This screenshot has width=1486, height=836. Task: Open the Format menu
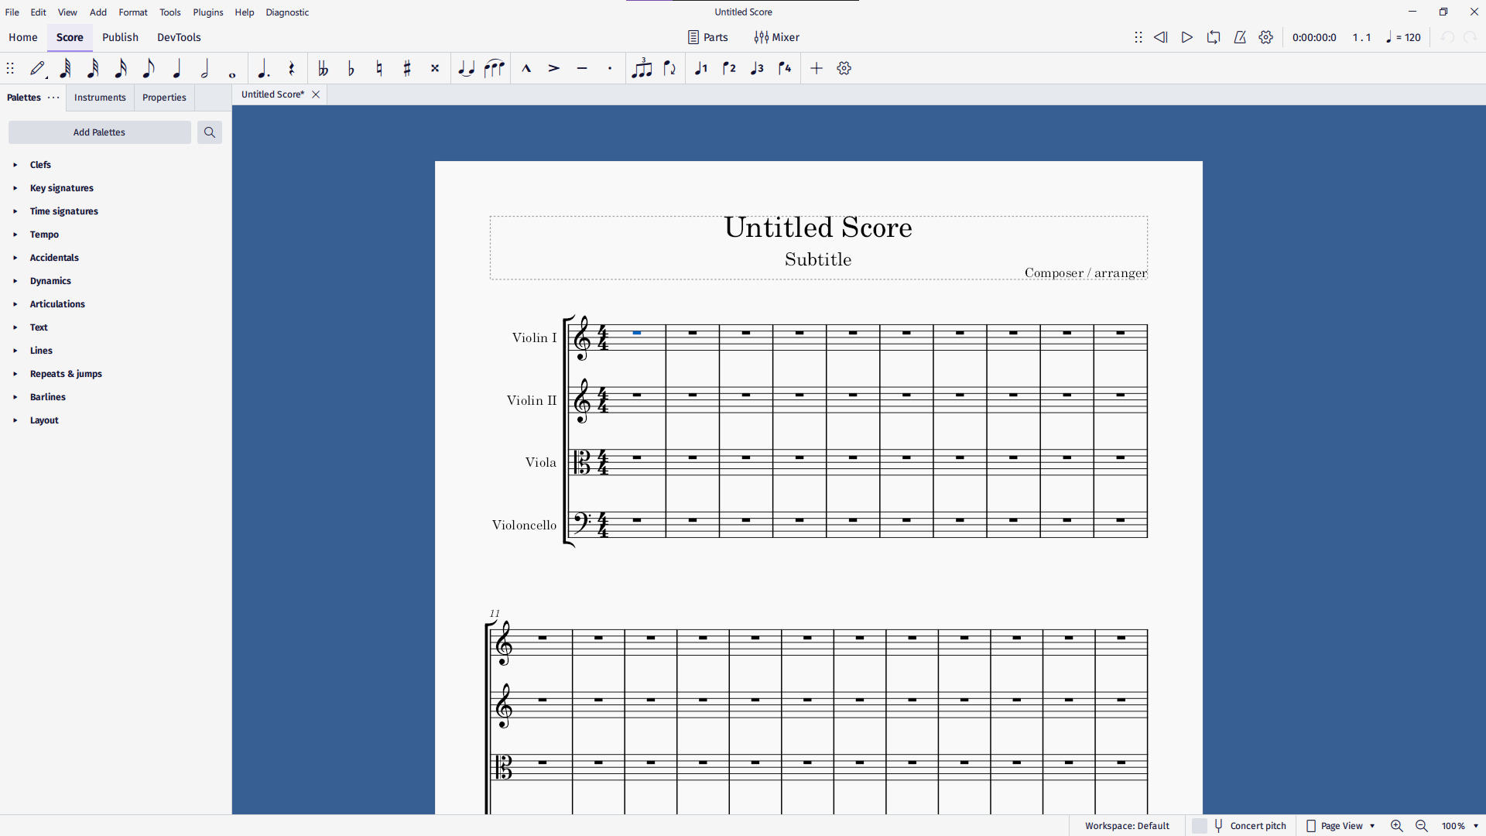133,12
